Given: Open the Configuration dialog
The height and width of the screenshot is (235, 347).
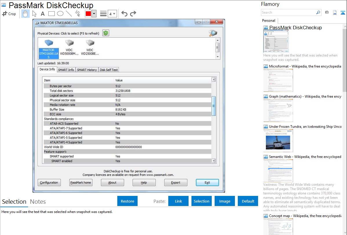Looking at the screenshot, I should (49, 183).
